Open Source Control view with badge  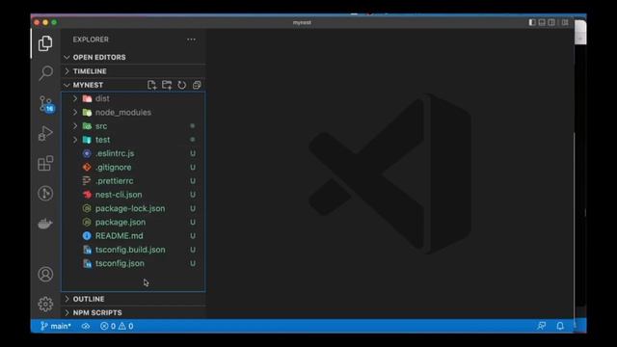(x=46, y=104)
